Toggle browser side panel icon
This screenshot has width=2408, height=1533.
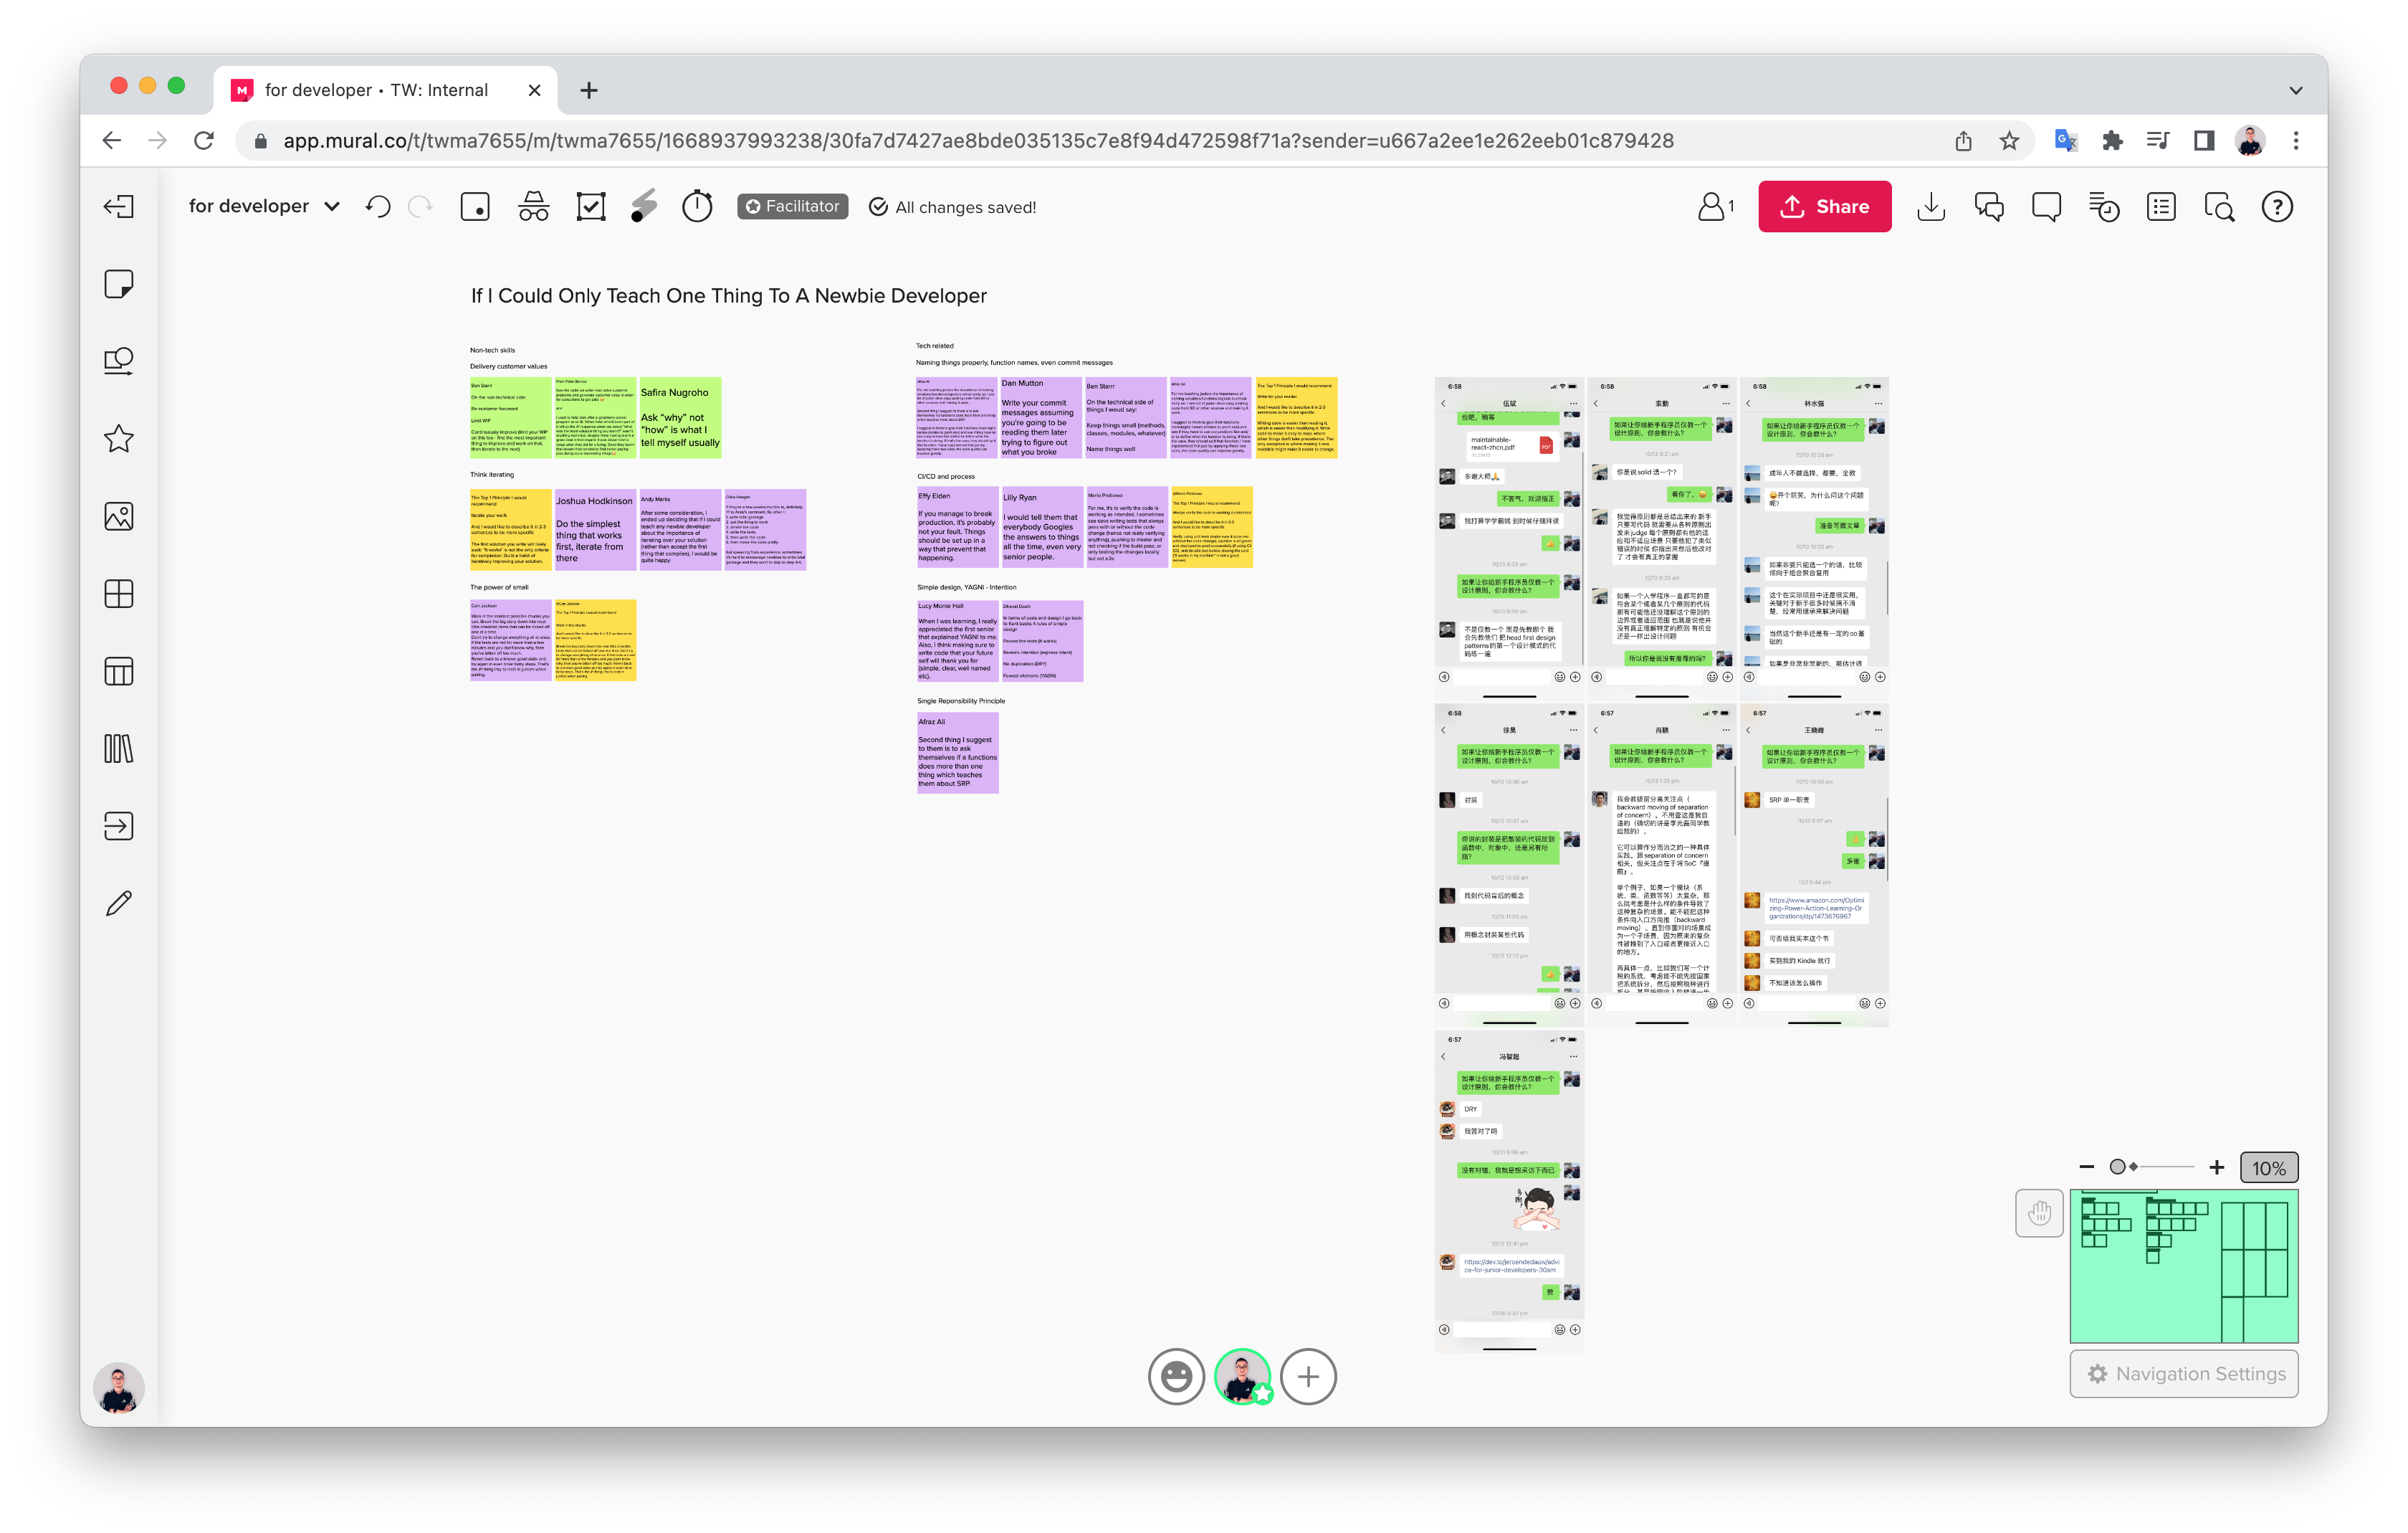click(2204, 141)
